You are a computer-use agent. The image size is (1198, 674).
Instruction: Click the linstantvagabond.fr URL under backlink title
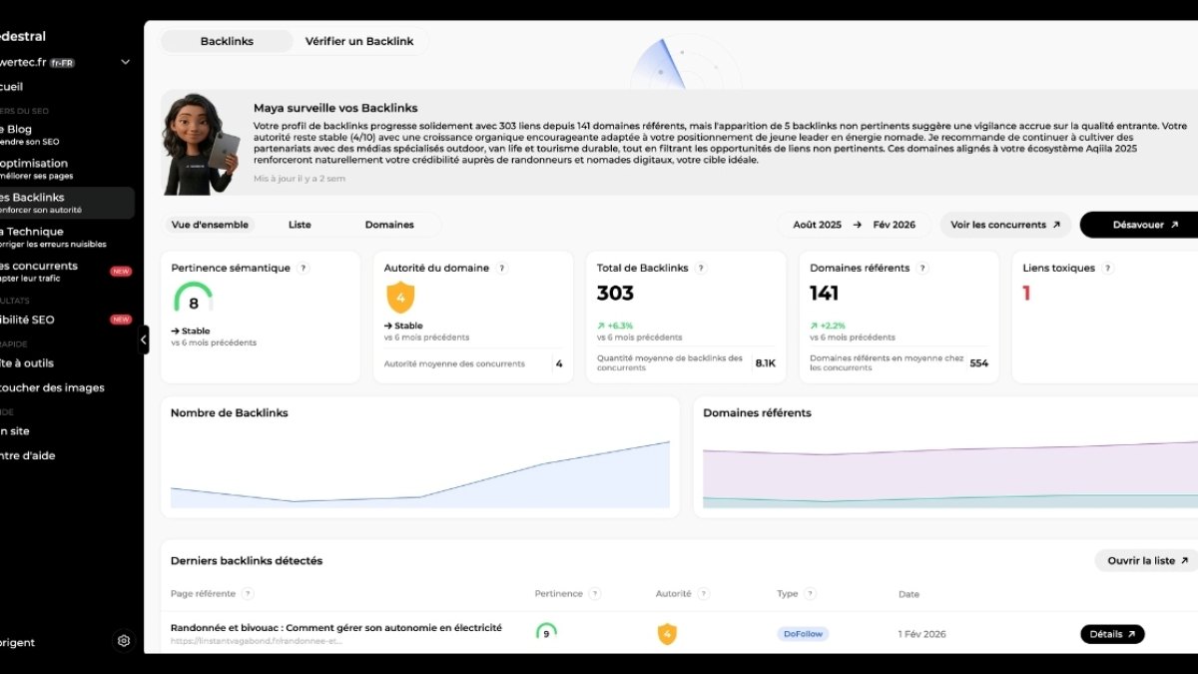point(258,641)
